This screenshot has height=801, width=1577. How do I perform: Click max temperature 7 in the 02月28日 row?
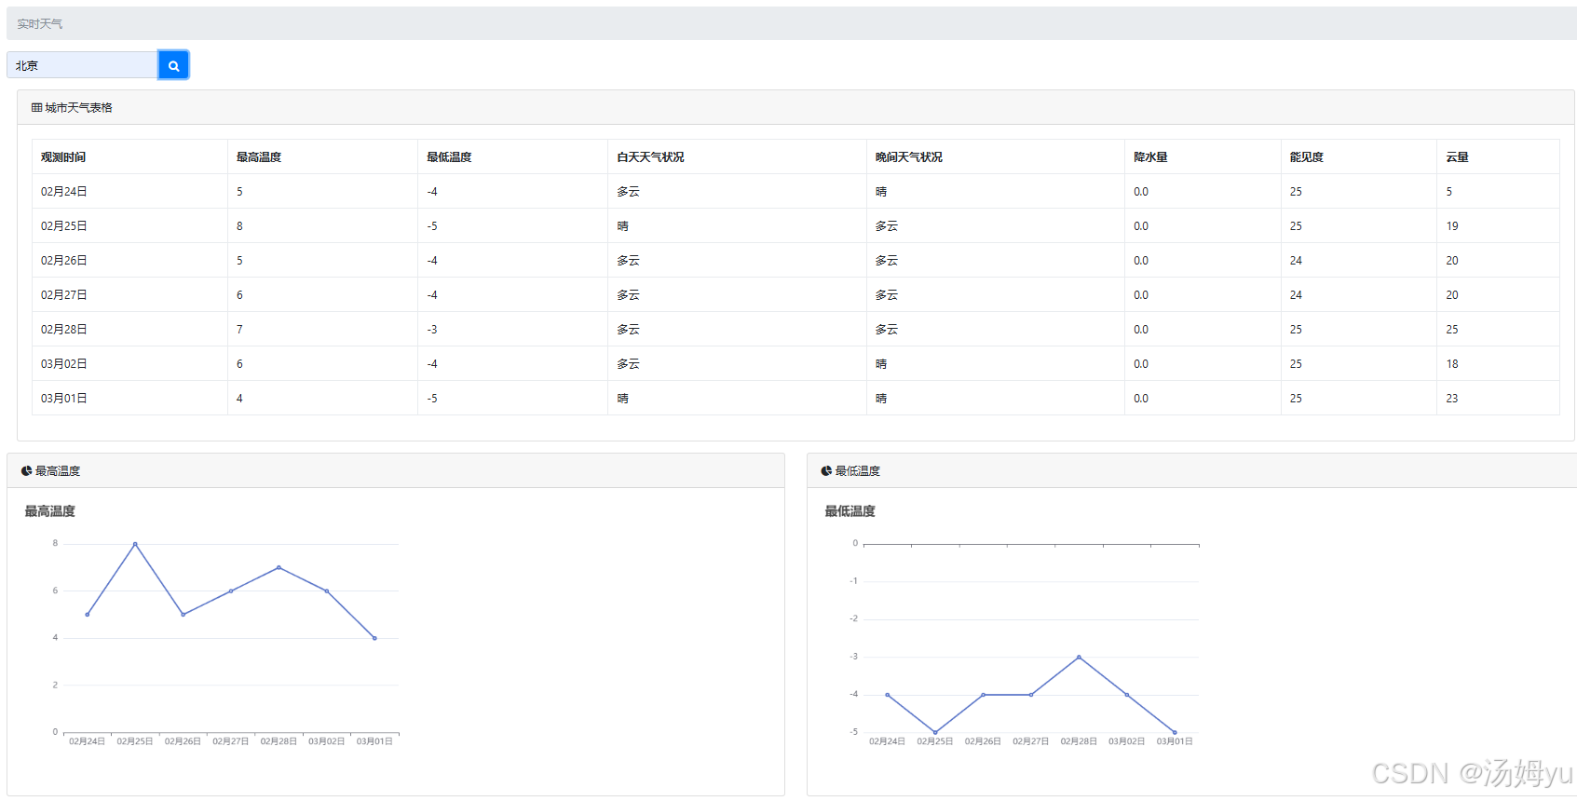coord(239,330)
